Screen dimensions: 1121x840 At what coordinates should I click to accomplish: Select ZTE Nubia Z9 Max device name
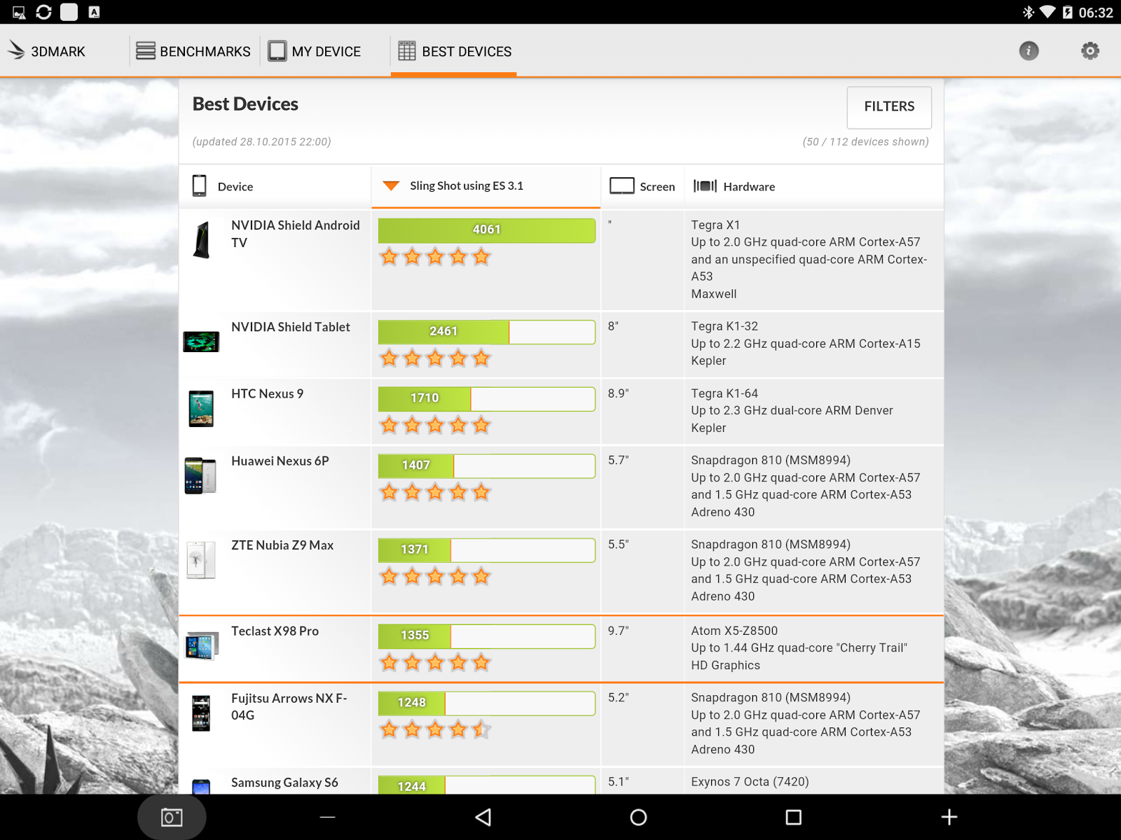282,545
